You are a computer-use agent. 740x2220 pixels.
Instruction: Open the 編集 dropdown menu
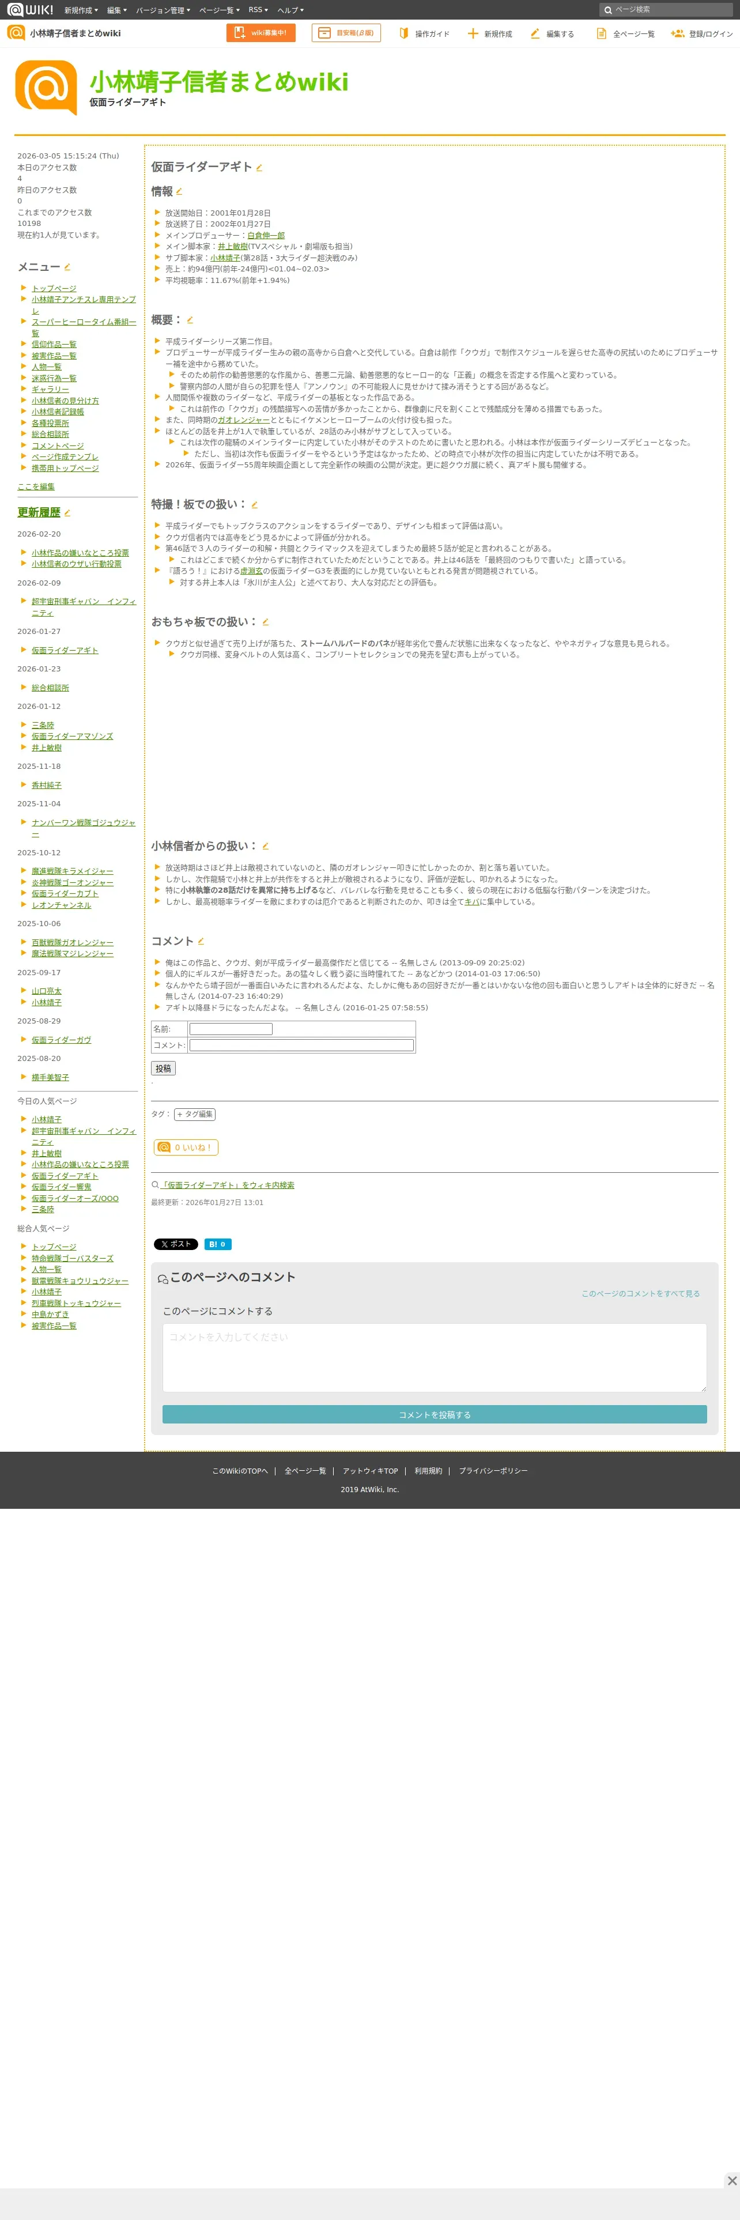[117, 10]
